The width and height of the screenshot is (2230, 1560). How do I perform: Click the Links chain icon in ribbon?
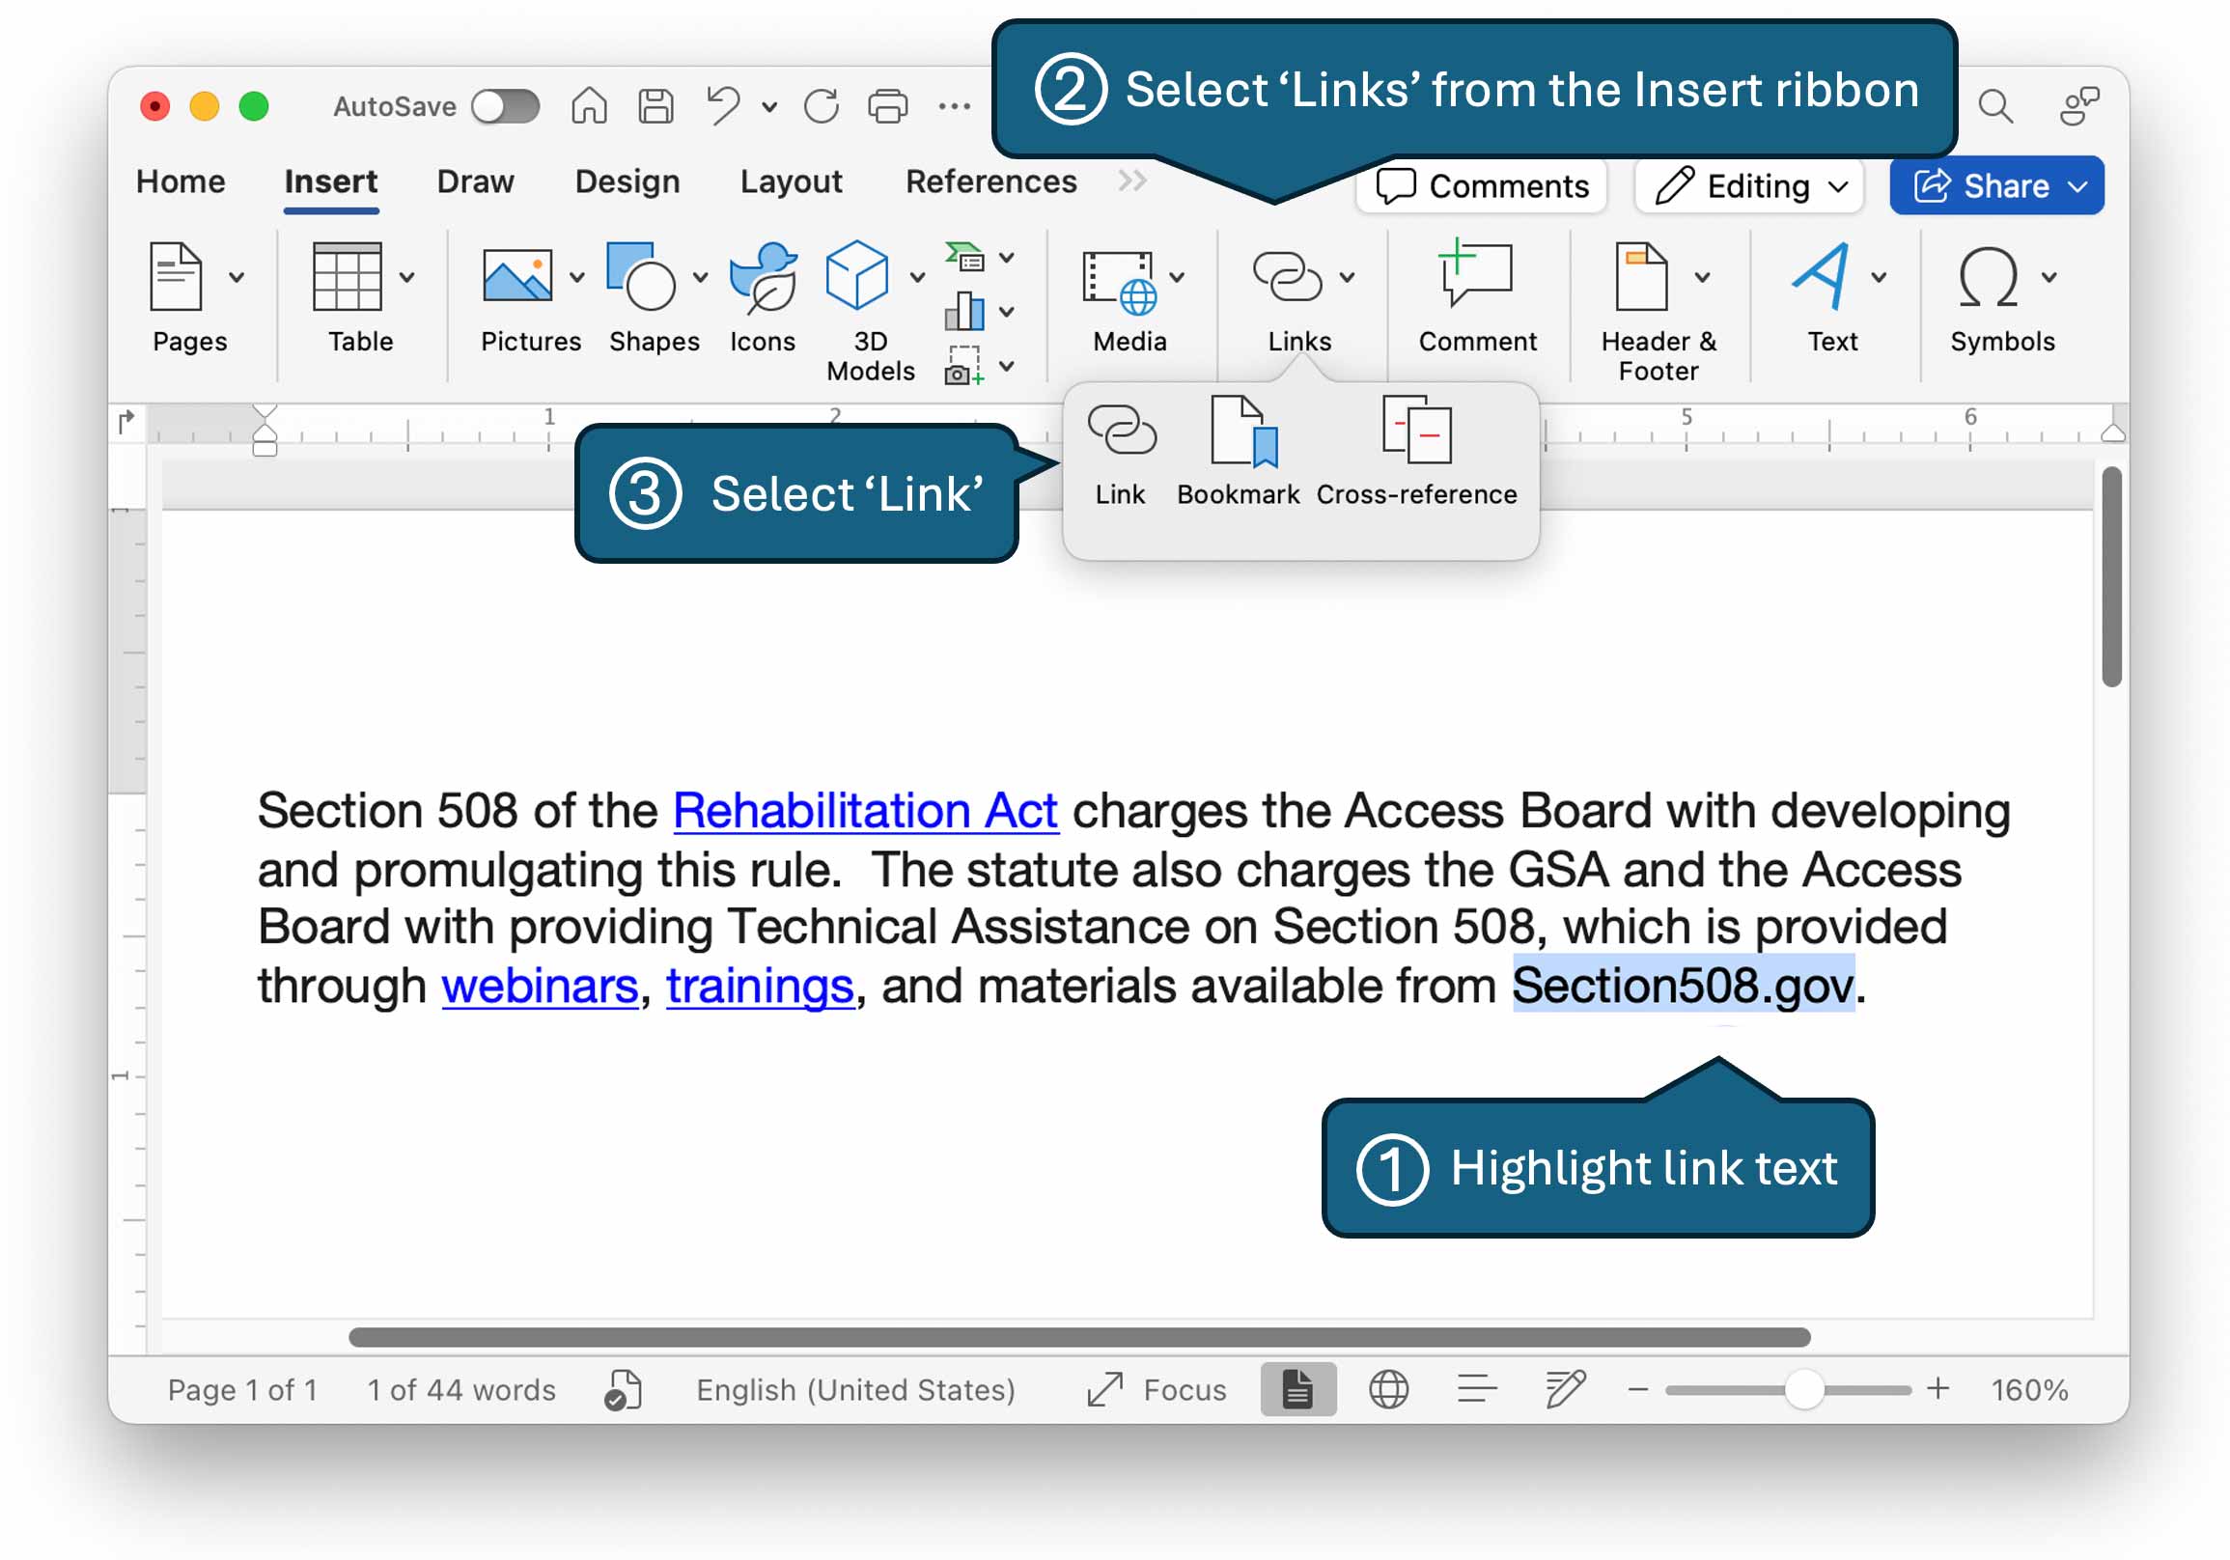(1288, 276)
